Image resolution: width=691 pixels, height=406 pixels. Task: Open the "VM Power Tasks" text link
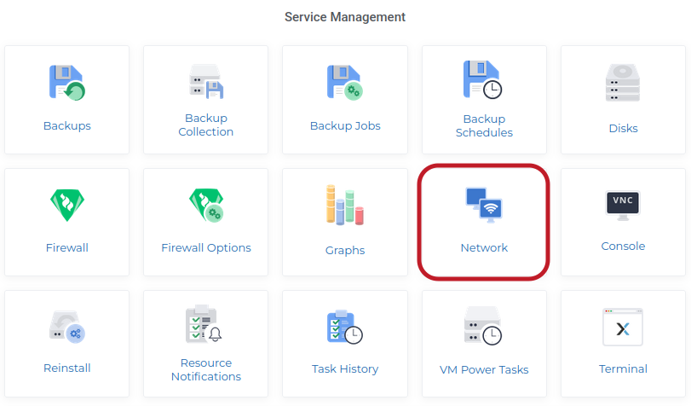(x=484, y=370)
